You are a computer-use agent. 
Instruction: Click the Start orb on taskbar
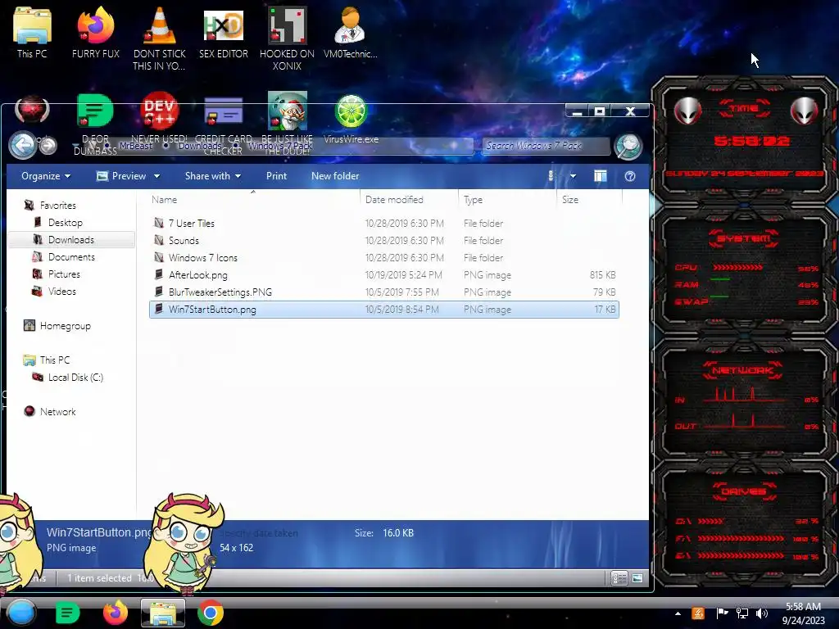pyautogui.click(x=21, y=613)
